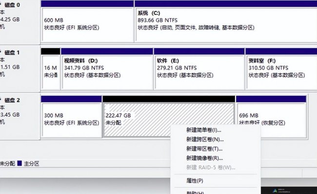Select the 600 MB EFI partition on disk 0
The image size is (317, 194).
[87, 21]
